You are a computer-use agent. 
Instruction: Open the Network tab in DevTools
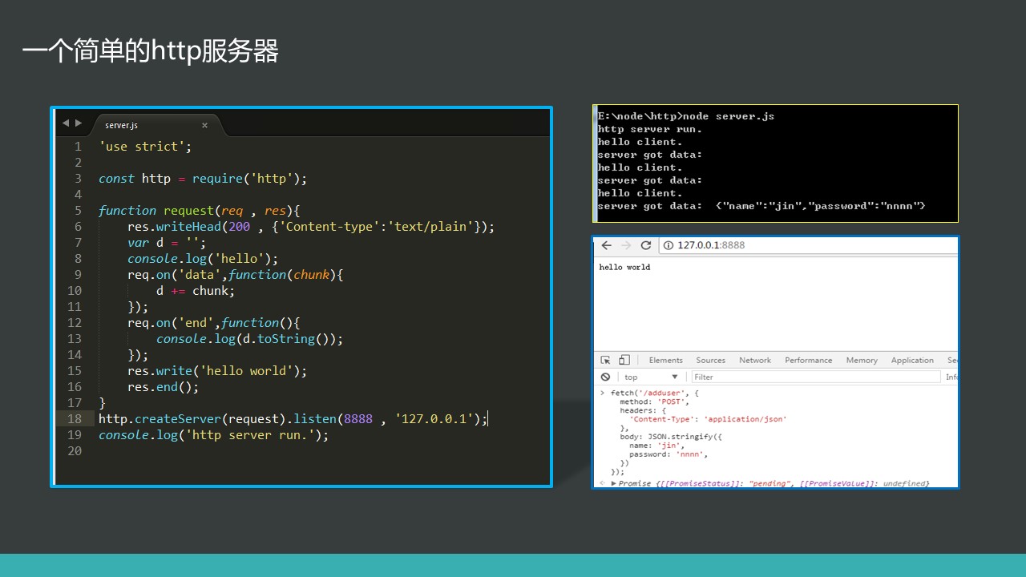pos(755,361)
